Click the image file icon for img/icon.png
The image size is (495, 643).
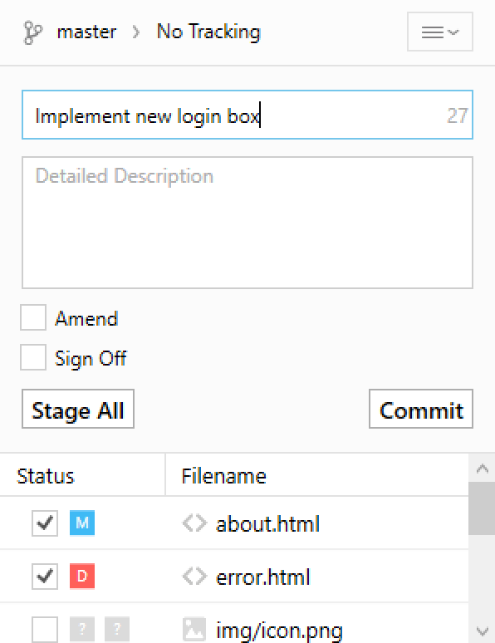click(x=194, y=629)
